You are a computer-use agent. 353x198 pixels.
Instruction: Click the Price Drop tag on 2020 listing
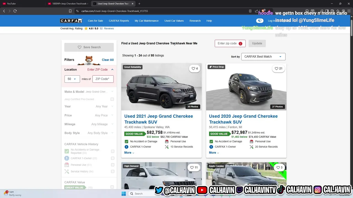pos(216,67)
